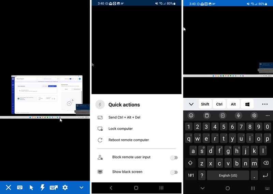Image resolution: width=273 pixels, height=194 pixels.
Task: Choose Reboot remote computer
Action: [136, 140]
